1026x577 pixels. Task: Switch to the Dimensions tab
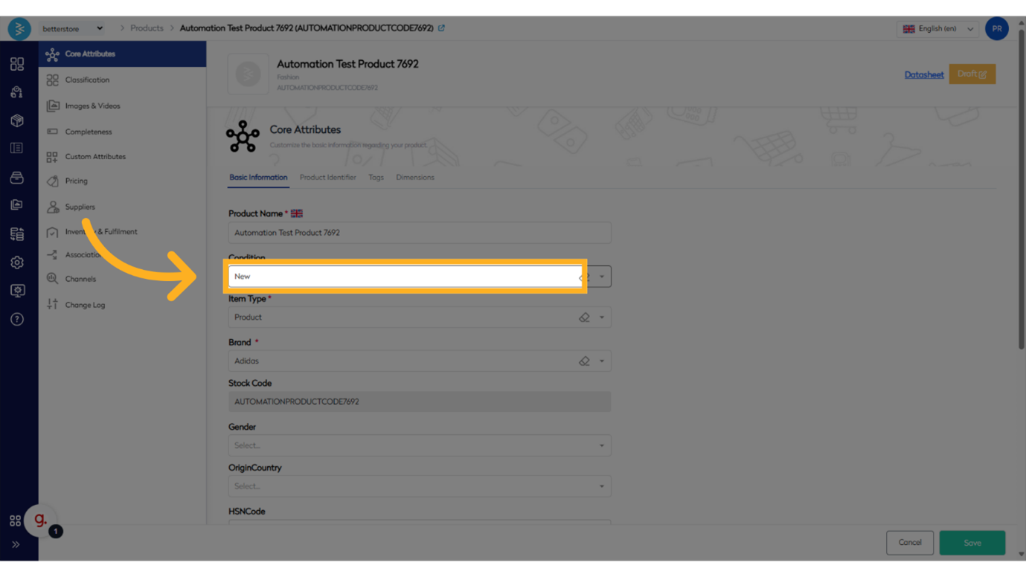(414, 178)
